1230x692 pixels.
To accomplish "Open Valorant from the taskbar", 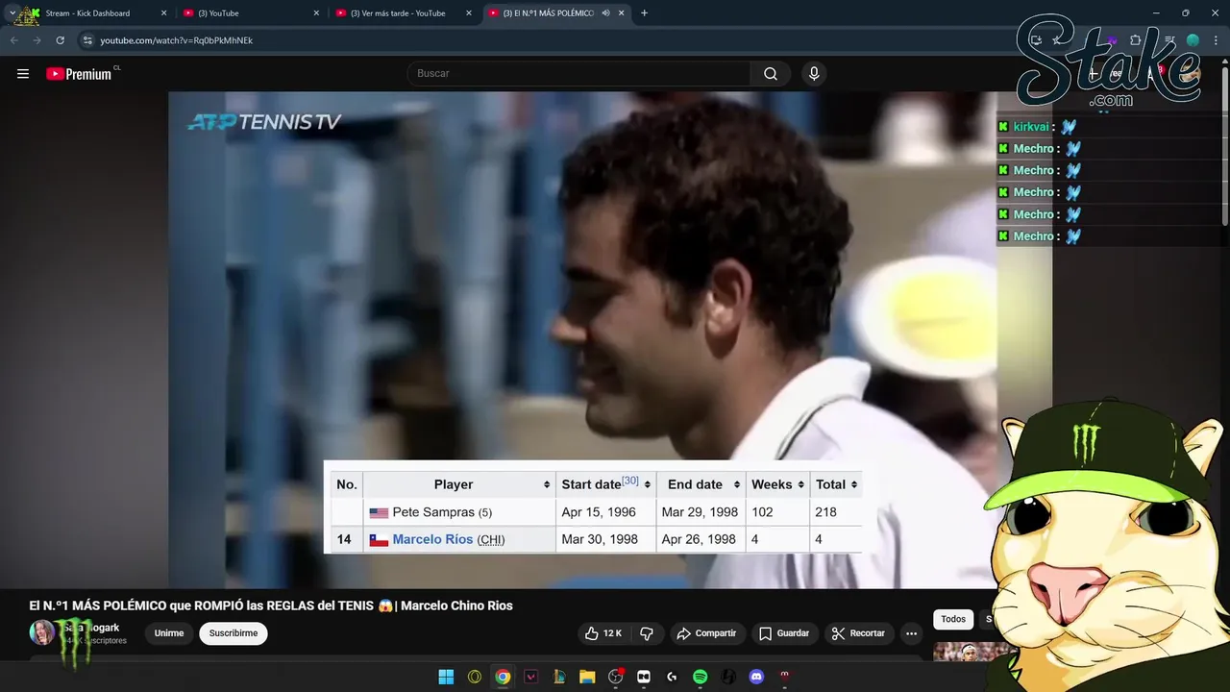I will 530,677.
